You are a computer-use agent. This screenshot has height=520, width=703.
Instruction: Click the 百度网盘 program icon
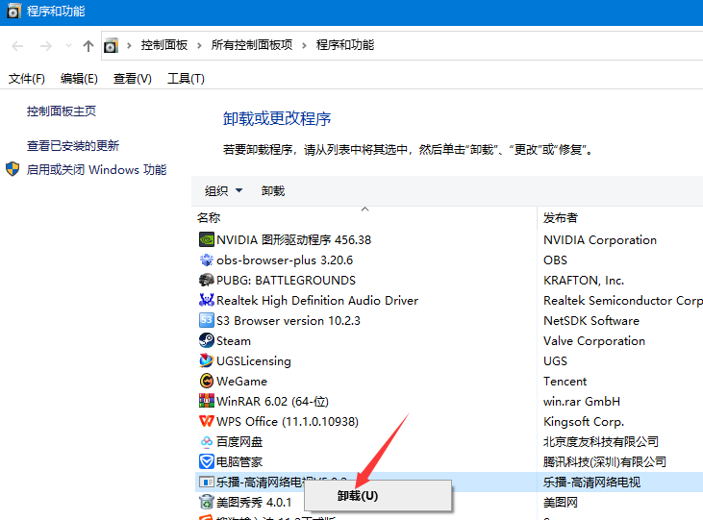click(x=206, y=441)
